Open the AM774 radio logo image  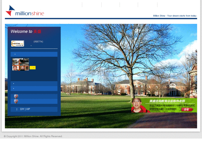click(18, 43)
